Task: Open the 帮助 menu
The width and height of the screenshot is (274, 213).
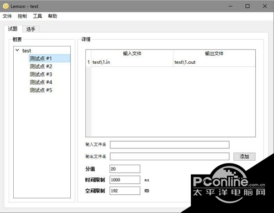Action: (x=53, y=16)
